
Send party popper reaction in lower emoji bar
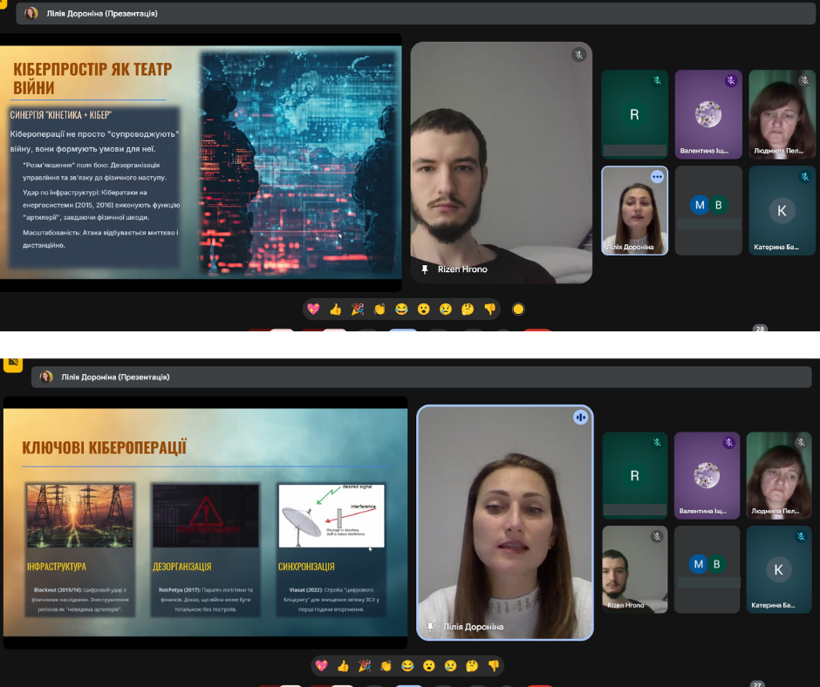[365, 666]
